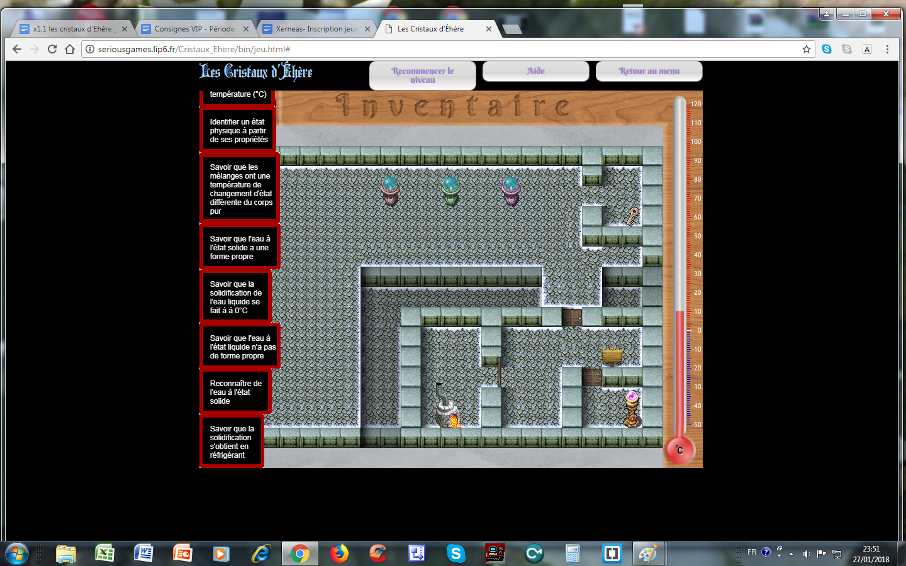This screenshot has width=906, height=566.
Task: Pick up the key in the maze
Action: [x=632, y=216]
